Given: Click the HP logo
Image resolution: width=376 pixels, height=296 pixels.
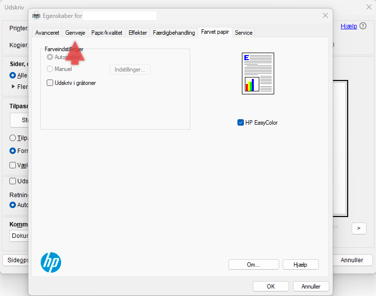Looking at the screenshot, I should coord(51,262).
